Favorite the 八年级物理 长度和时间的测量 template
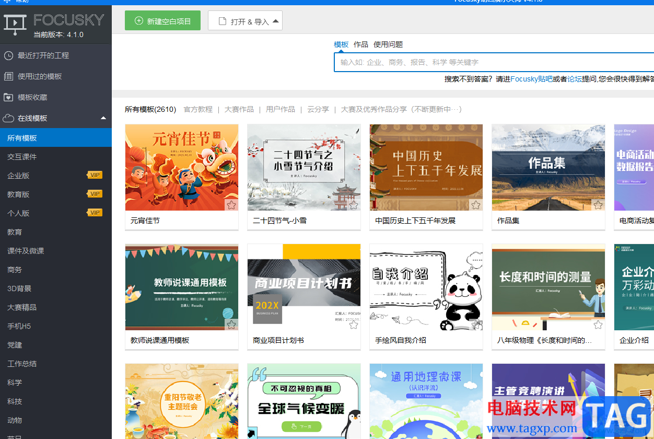654x439 pixels. (x=598, y=325)
